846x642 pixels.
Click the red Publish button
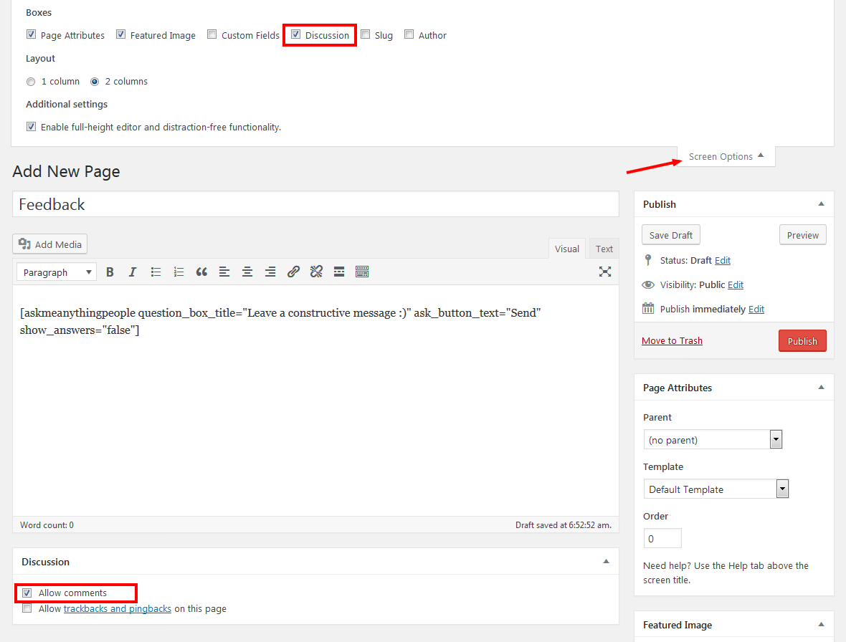tap(802, 340)
